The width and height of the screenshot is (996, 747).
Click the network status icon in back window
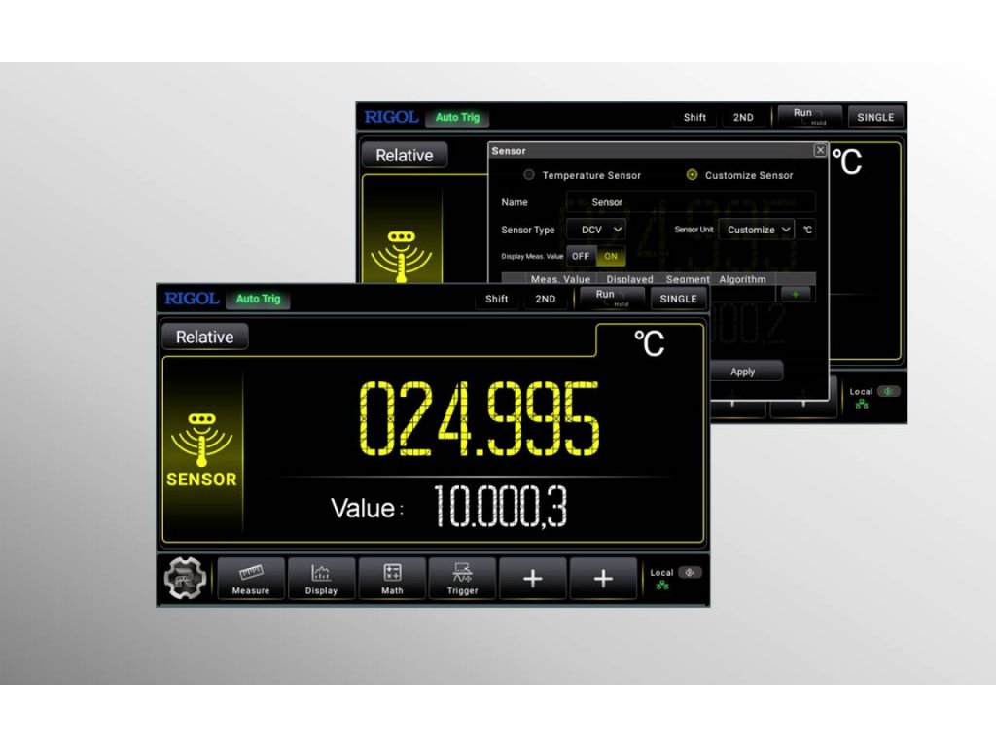[862, 404]
